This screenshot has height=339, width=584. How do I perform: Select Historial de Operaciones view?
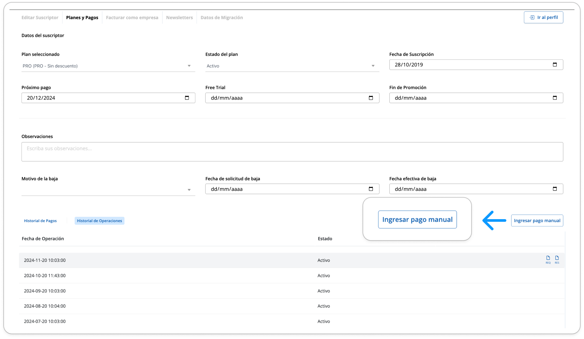[99, 221]
